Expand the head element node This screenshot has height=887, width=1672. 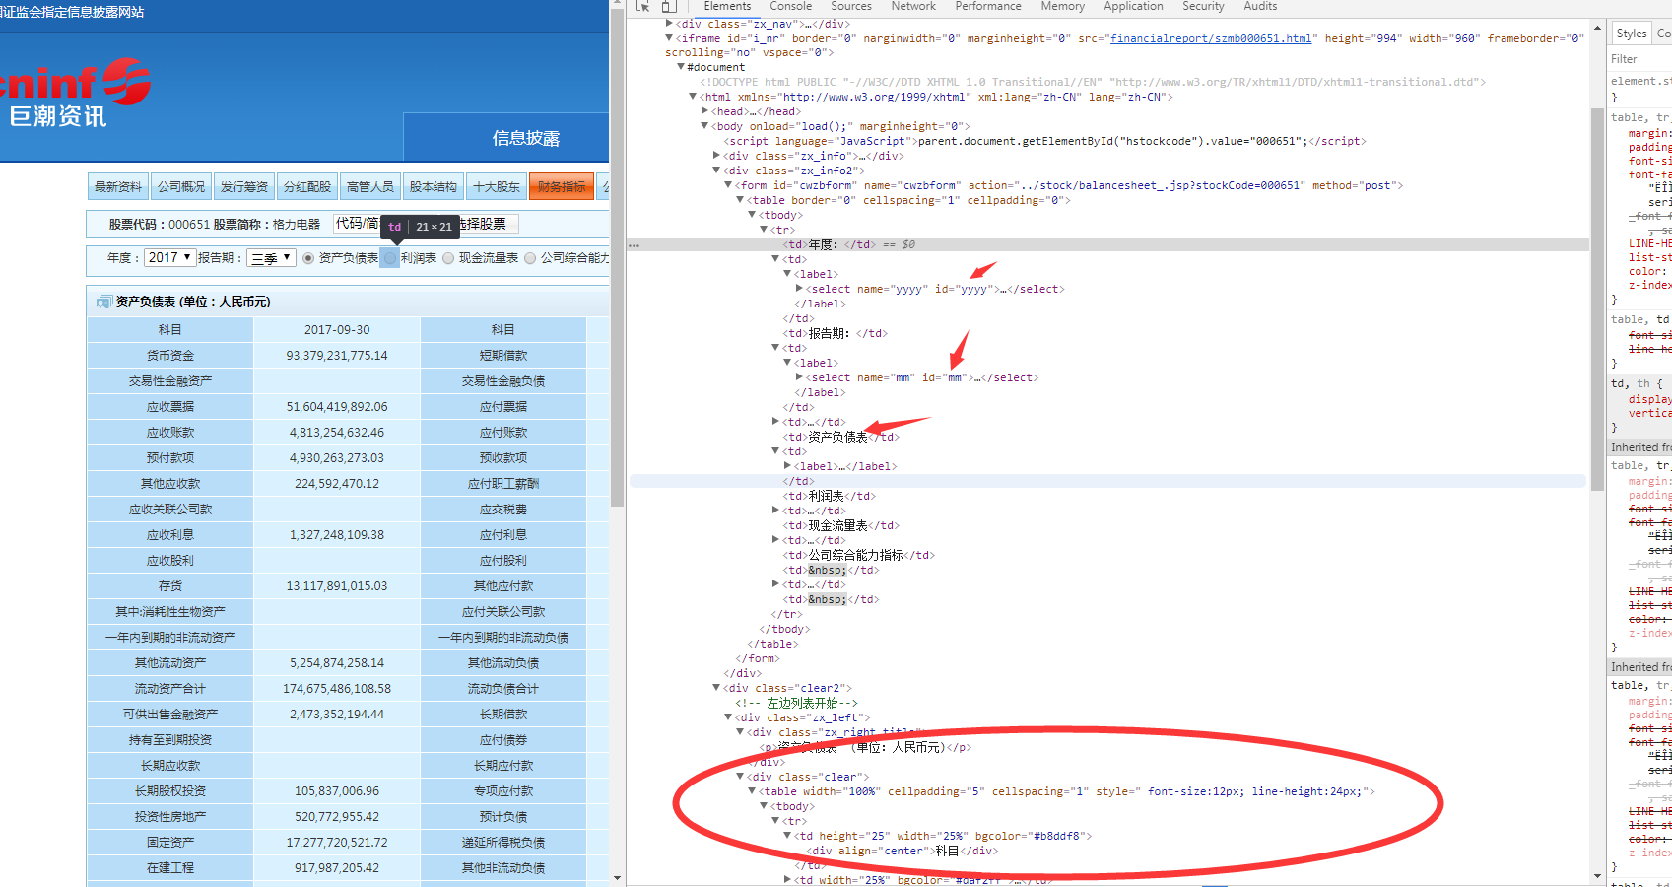tap(704, 111)
